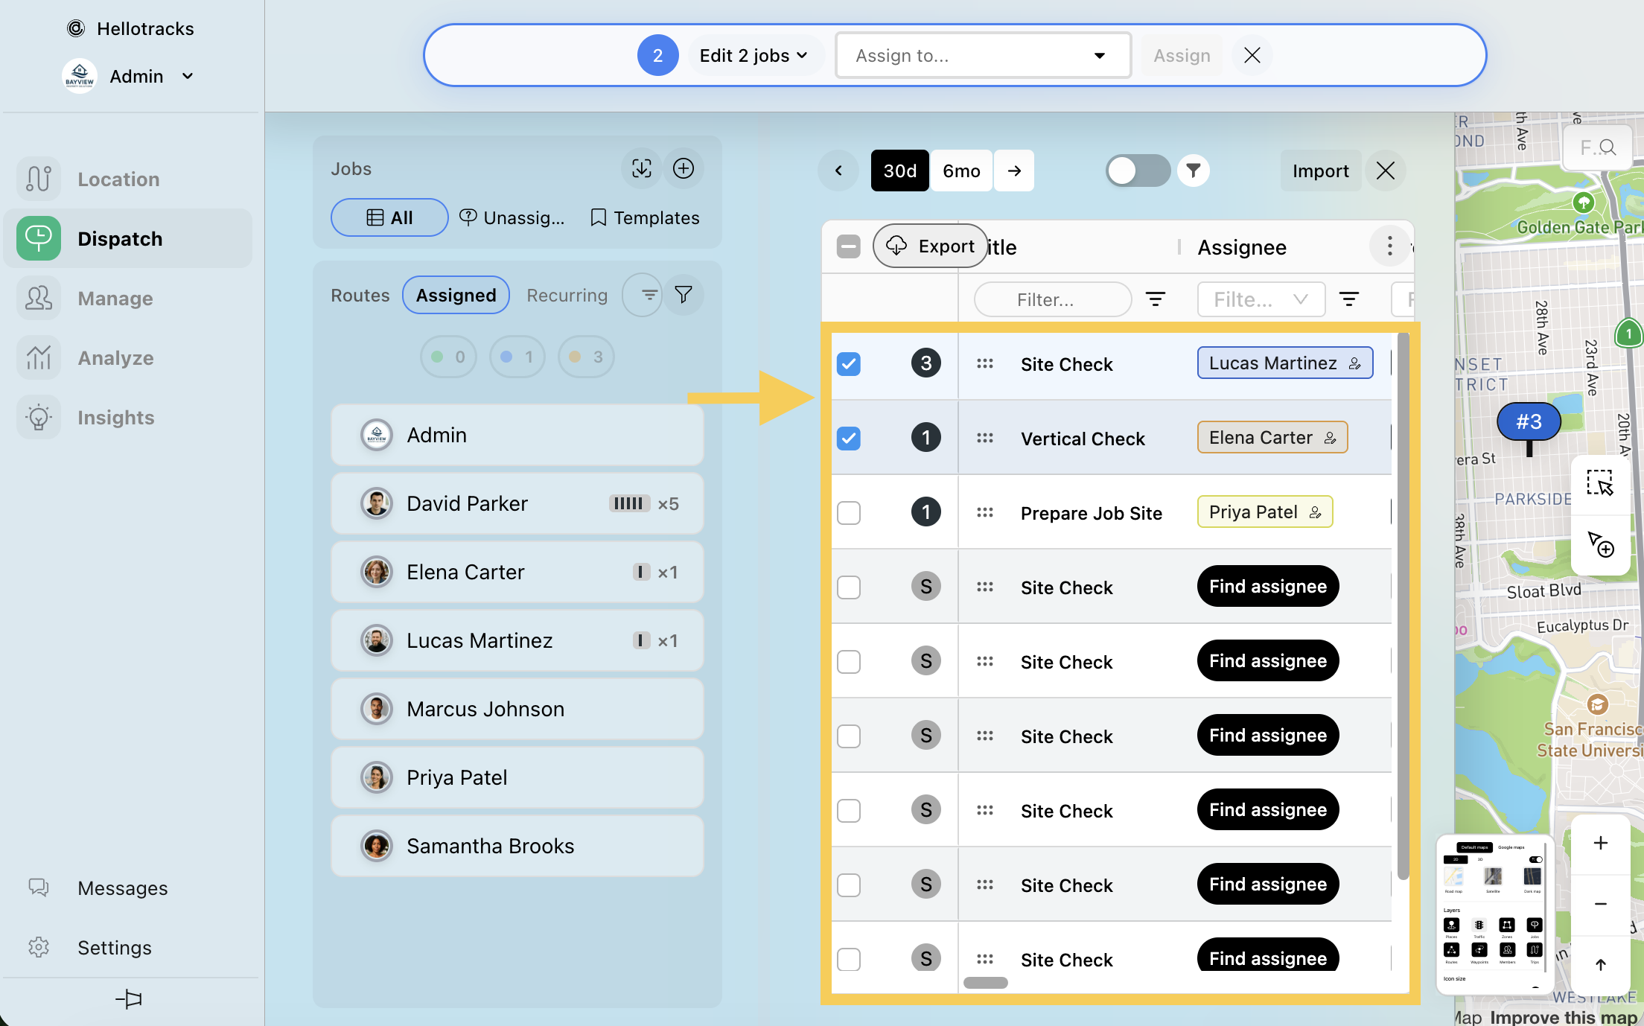Select the map area selection tool

[x=1599, y=484]
